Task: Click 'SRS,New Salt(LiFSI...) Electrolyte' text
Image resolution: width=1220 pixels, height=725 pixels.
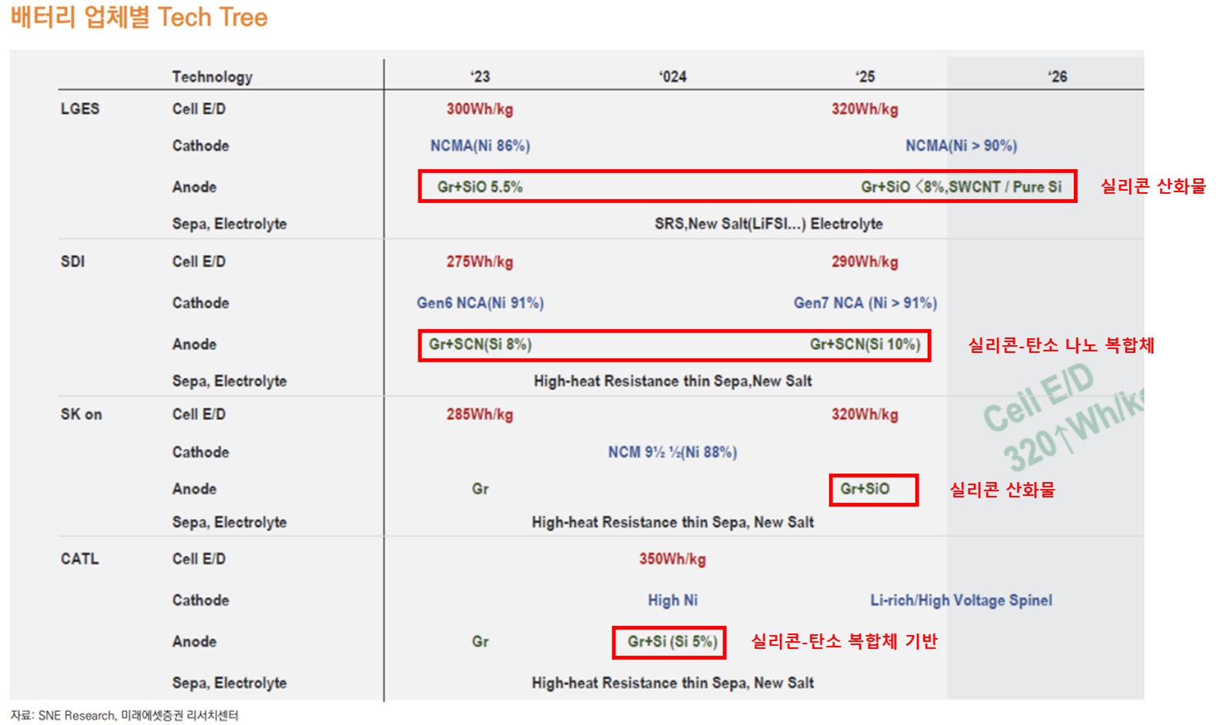Action: click(768, 224)
